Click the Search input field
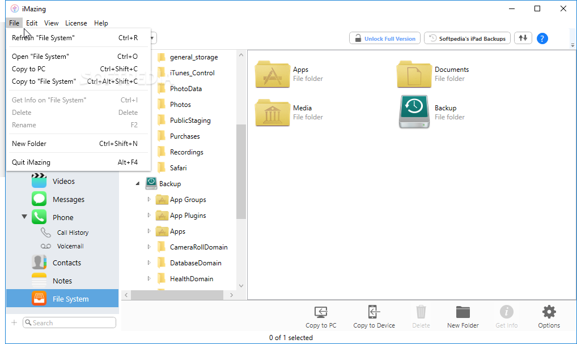The height and width of the screenshot is (344, 577). pos(69,322)
